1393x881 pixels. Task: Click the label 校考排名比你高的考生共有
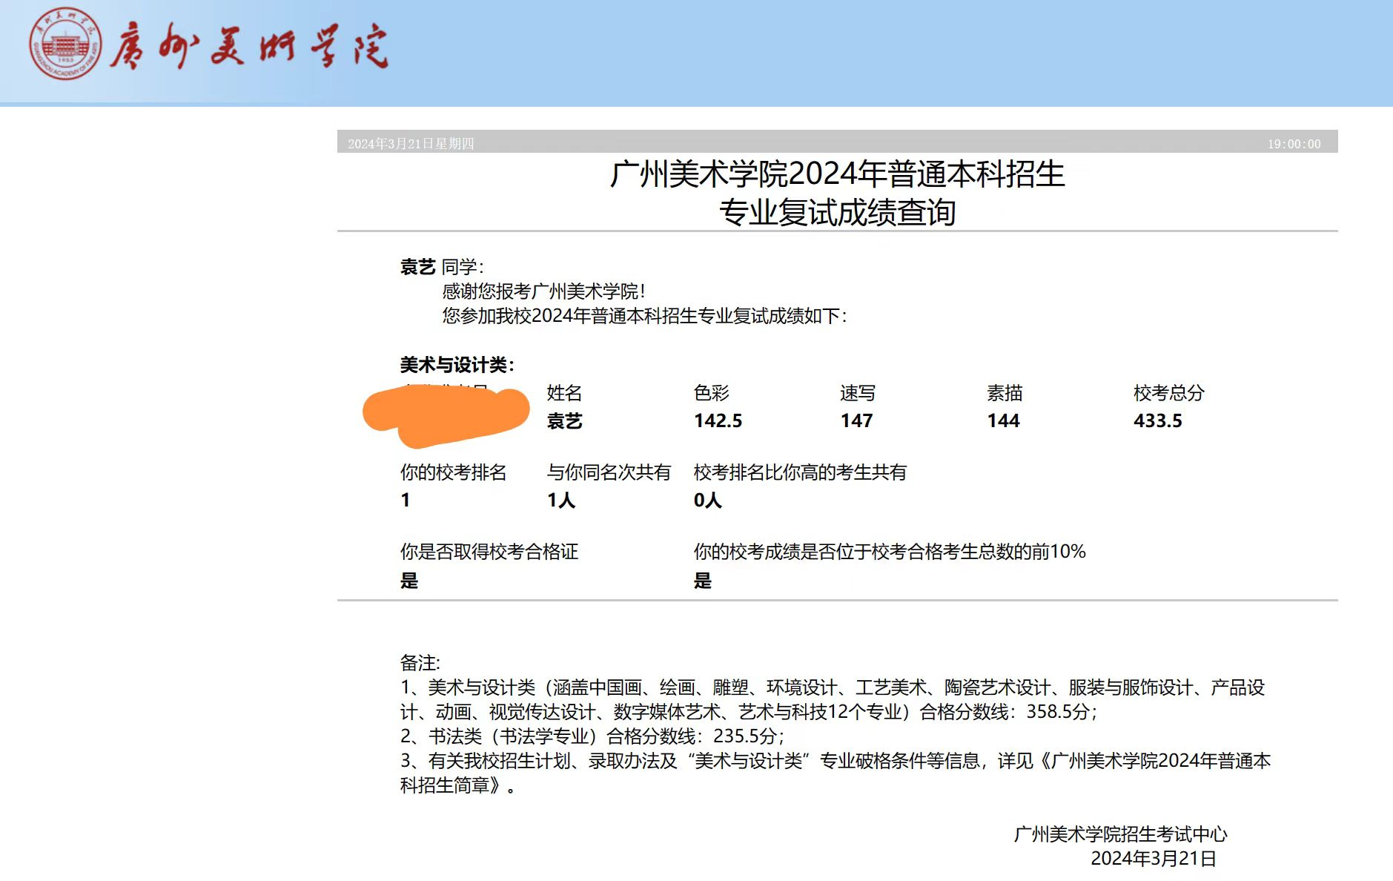800,472
